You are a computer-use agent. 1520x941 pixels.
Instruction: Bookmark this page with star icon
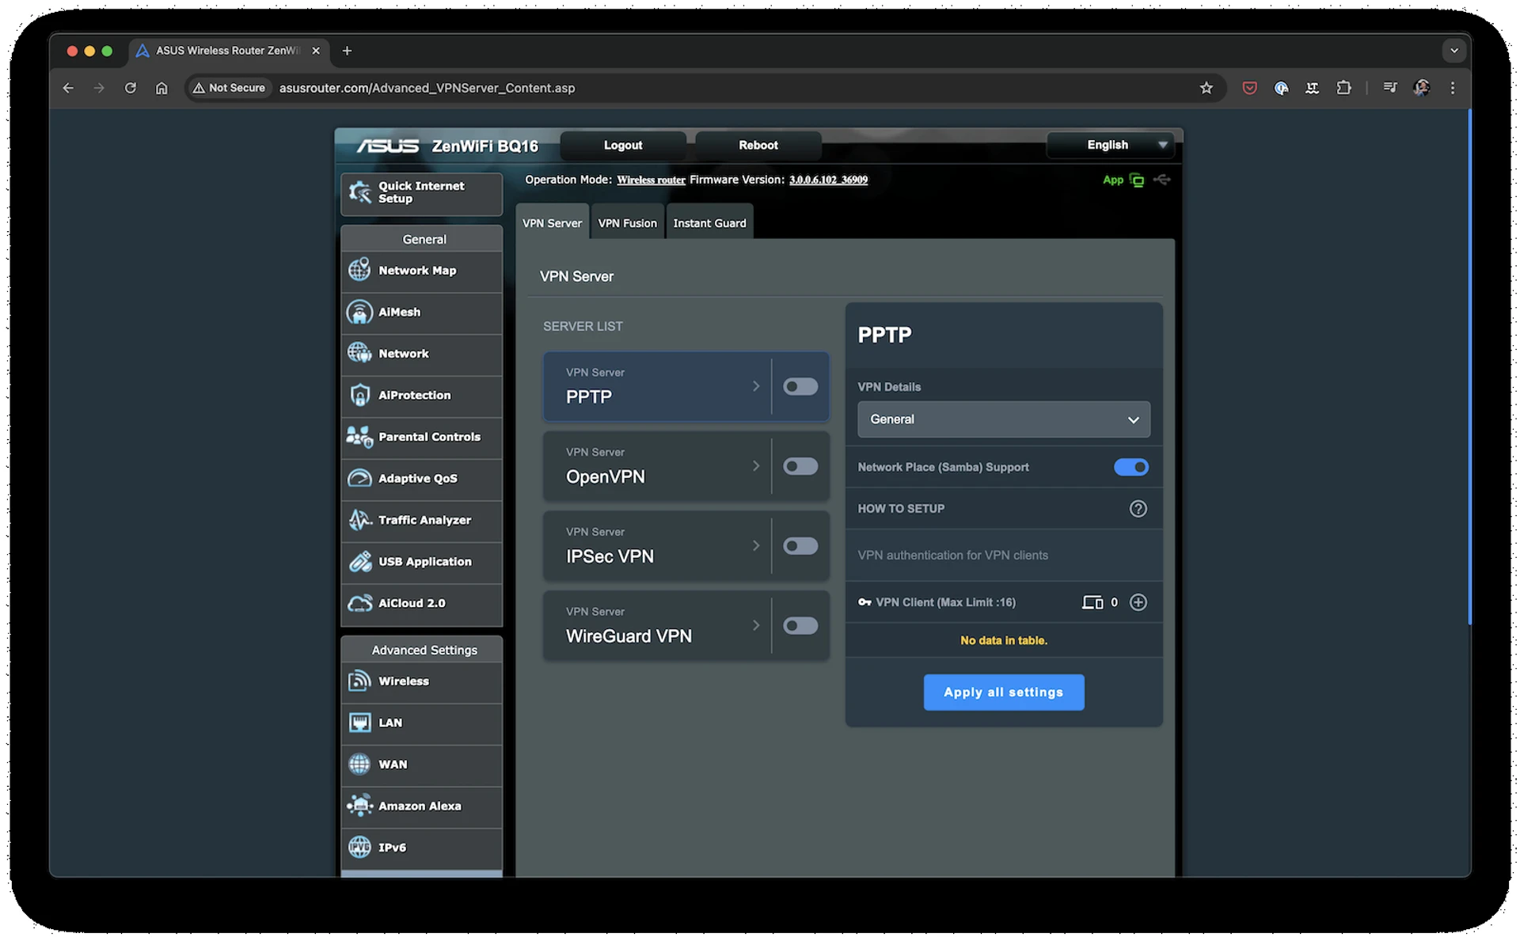tap(1206, 88)
